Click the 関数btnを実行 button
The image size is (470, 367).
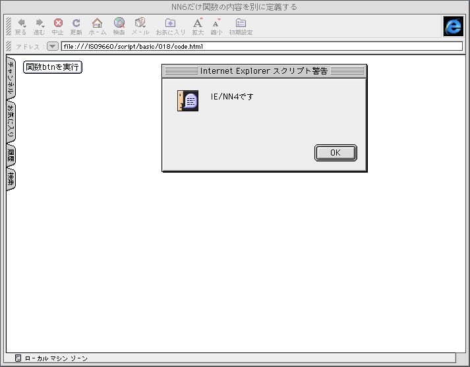click(53, 67)
